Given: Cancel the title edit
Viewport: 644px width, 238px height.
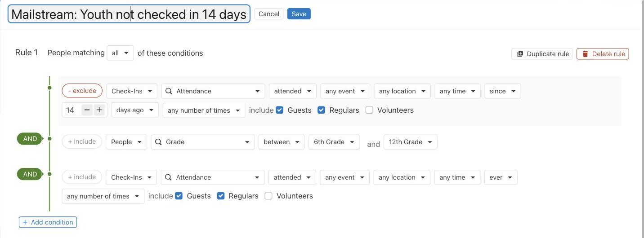Looking at the screenshot, I should click(269, 14).
